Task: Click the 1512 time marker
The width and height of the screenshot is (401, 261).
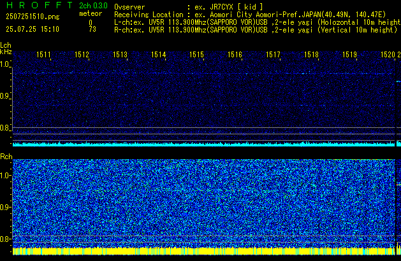Action: point(82,55)
